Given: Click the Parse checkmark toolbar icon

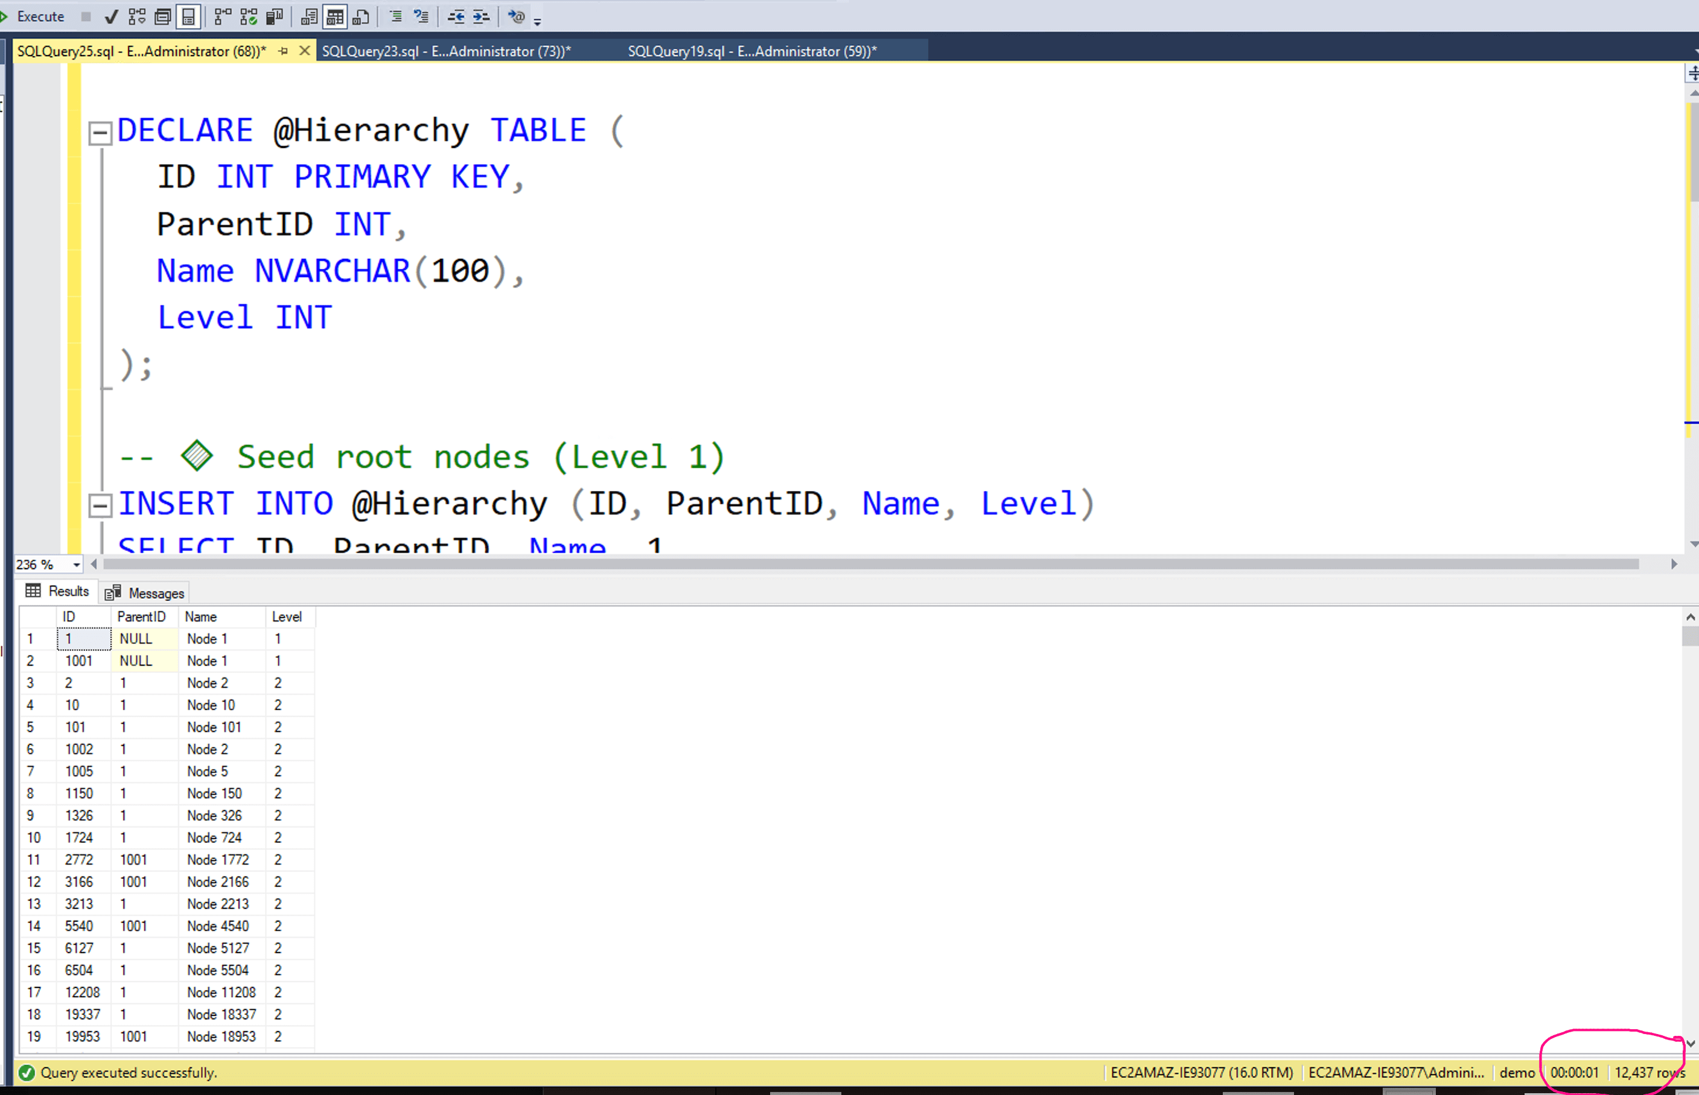Looking at the screenshot, I should pos(111,16).
